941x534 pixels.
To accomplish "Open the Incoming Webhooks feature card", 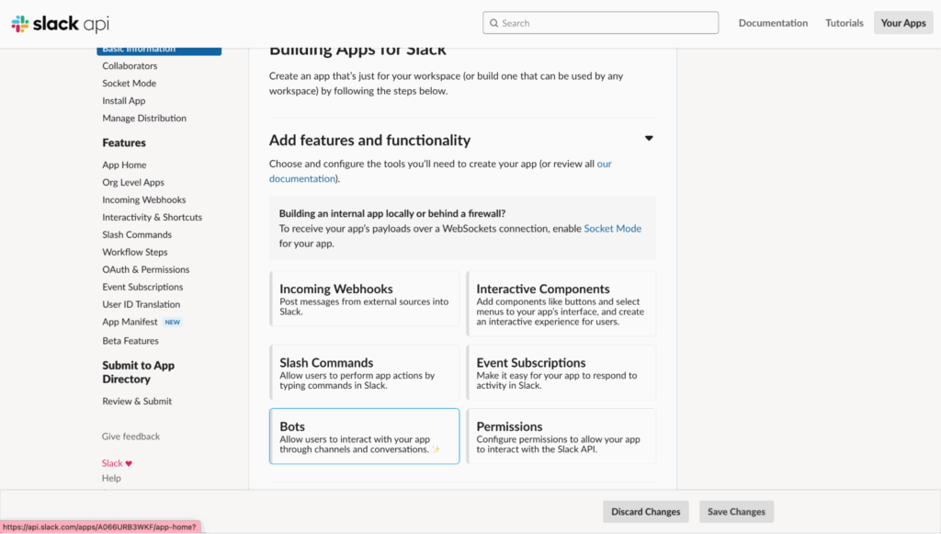I will (x=364, y=298).
